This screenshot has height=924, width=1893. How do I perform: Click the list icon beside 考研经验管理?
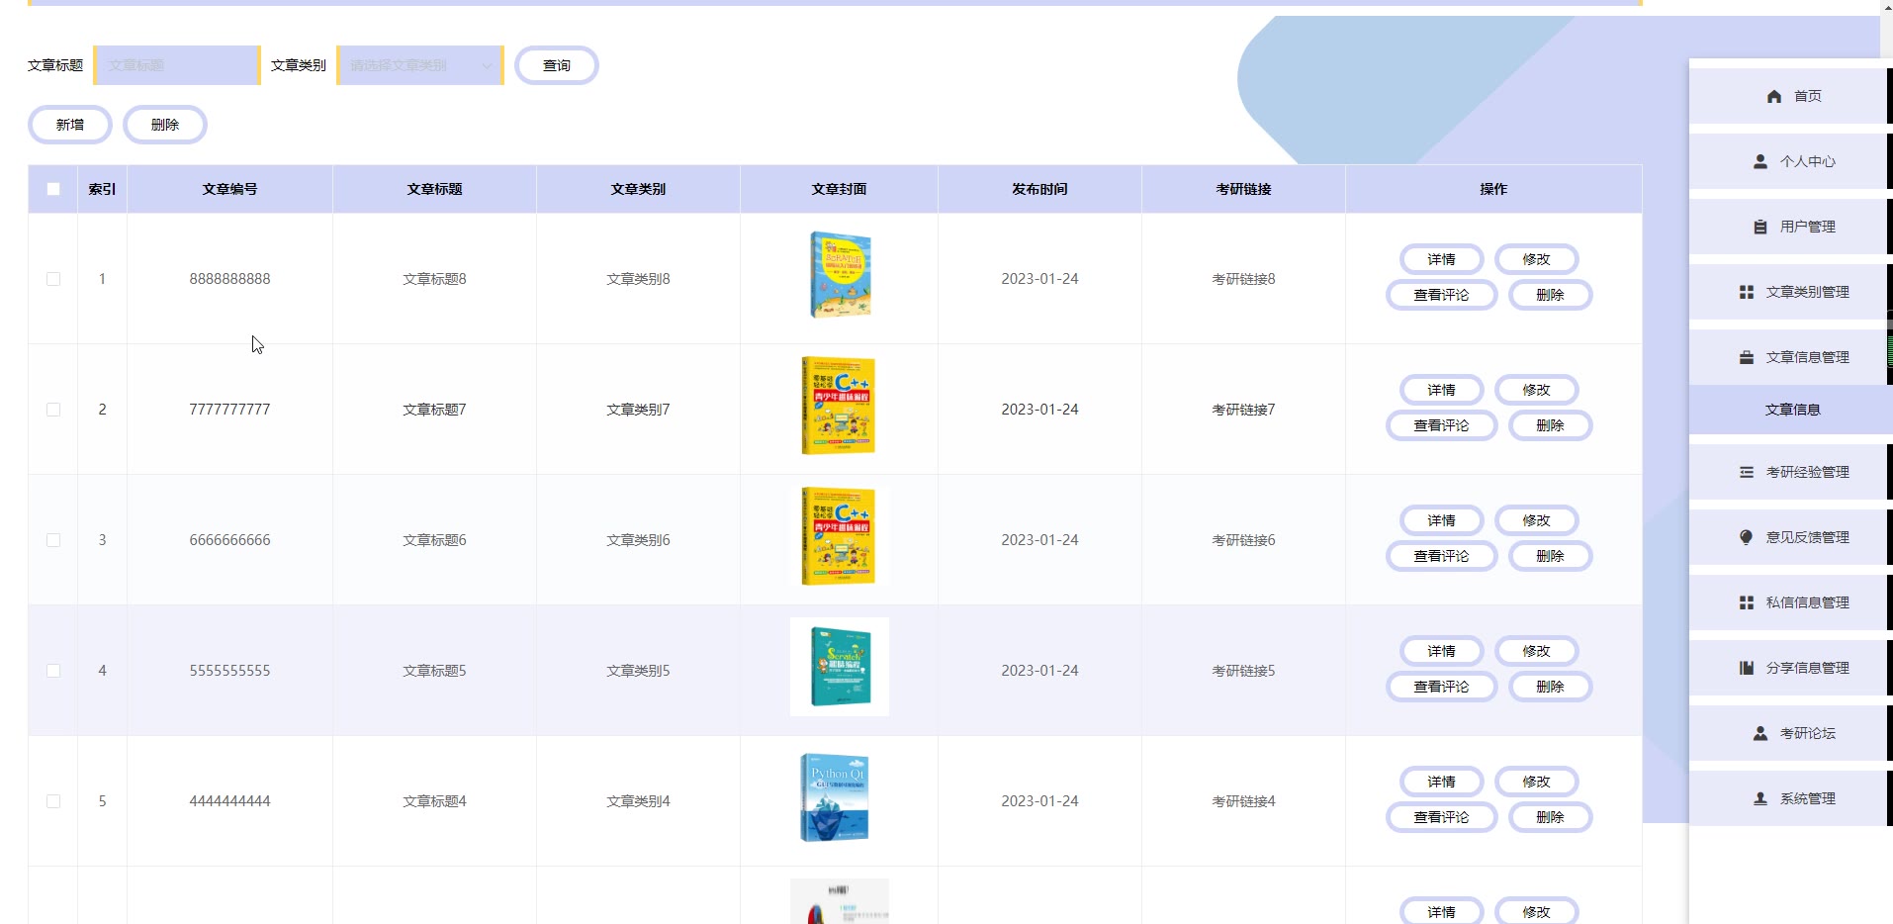(x=1746, y=472)
